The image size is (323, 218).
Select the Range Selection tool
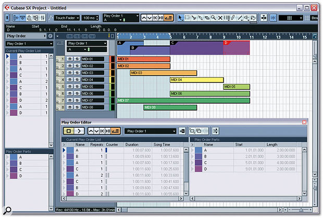tap(187, 18)
